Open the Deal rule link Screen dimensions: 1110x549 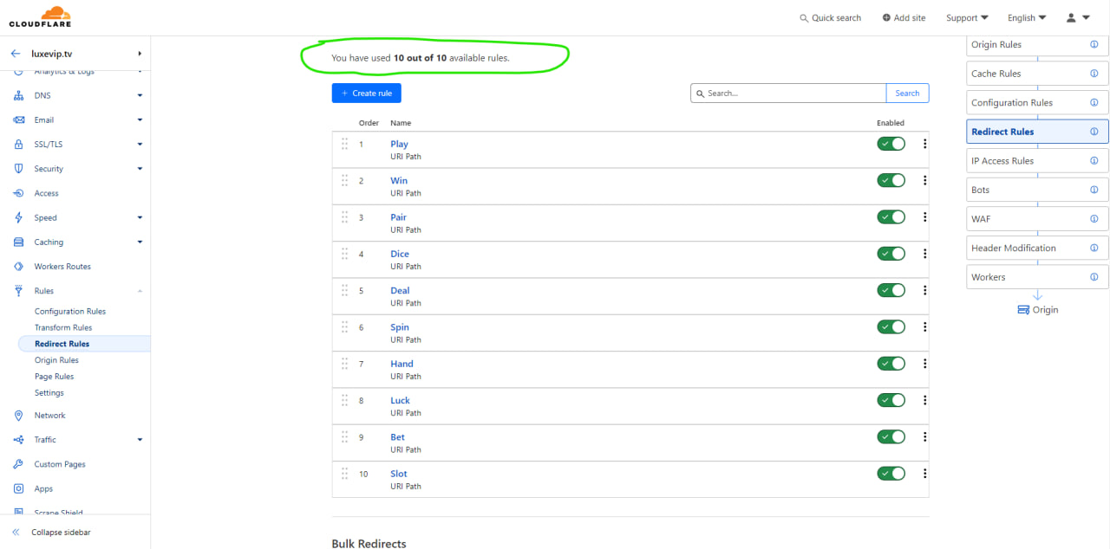click(x=400, y=291)
